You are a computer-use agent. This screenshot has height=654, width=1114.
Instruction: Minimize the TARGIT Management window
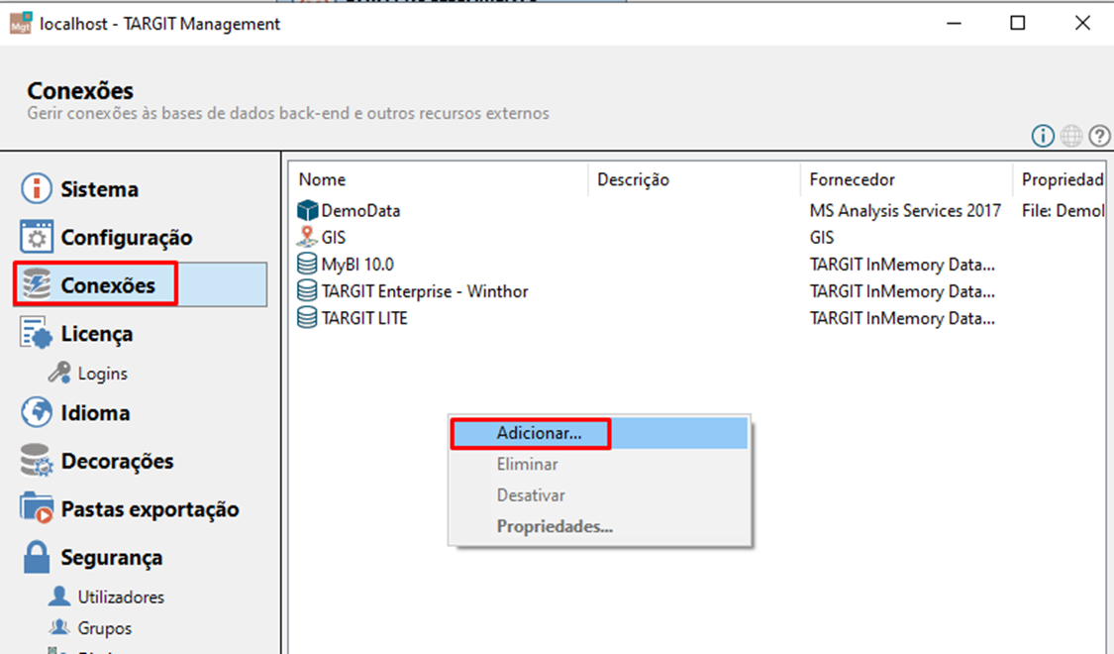pyautogui.click(x=954, y=24)
